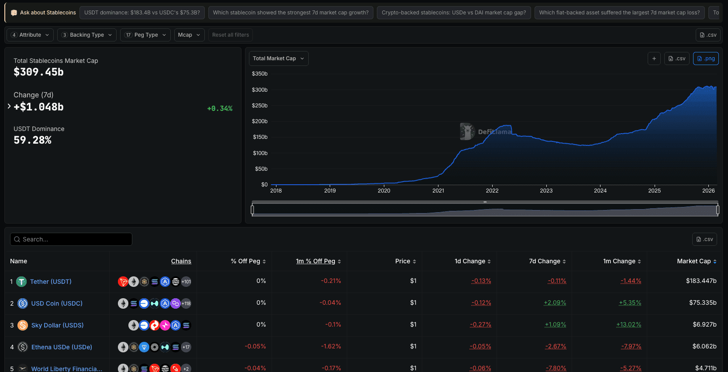
Task: Select the USDT dominance suggested question
Action: click(142, 13)
